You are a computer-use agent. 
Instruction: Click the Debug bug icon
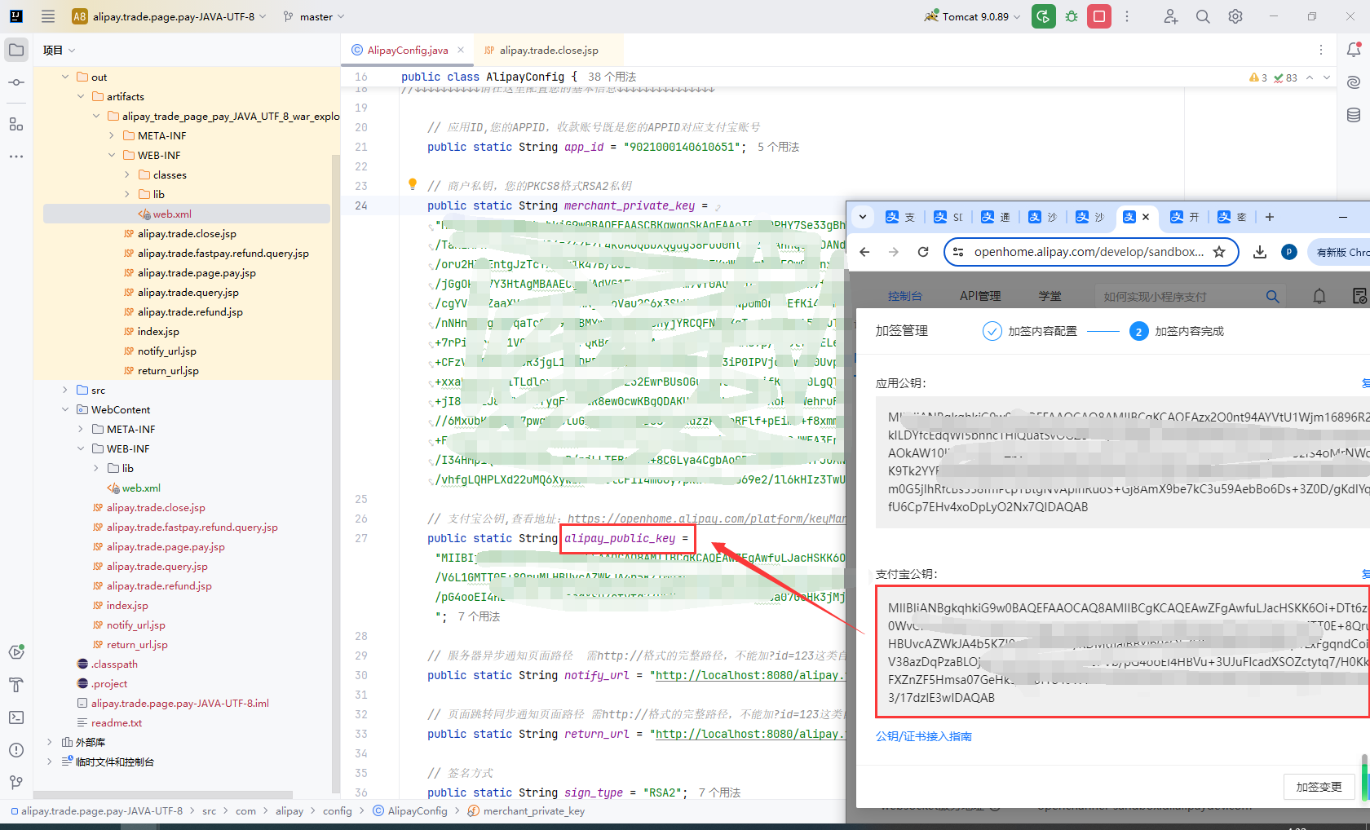[1072, 16]
